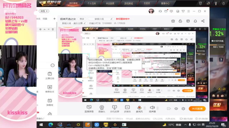Open 主播任务 streamer tasks
Viewport: 229px width, 128px height.
click(x=50, y=76)
